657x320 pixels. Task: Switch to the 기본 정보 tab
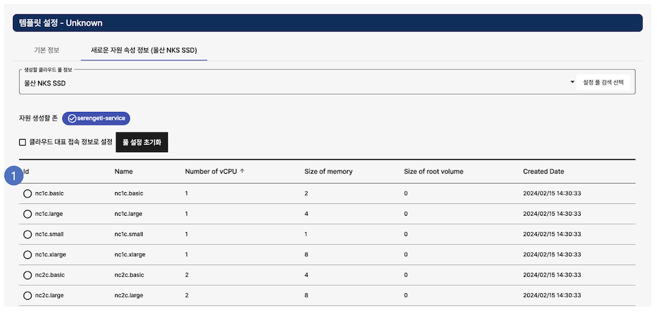click(47, 50)
